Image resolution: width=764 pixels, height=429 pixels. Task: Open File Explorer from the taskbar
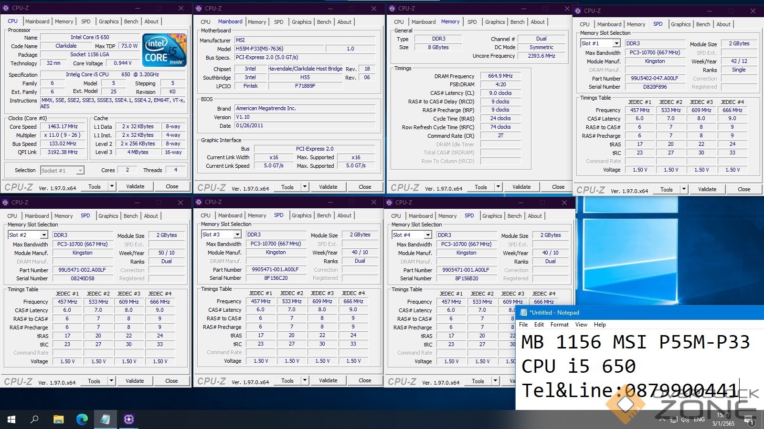(x=58, y=419)
